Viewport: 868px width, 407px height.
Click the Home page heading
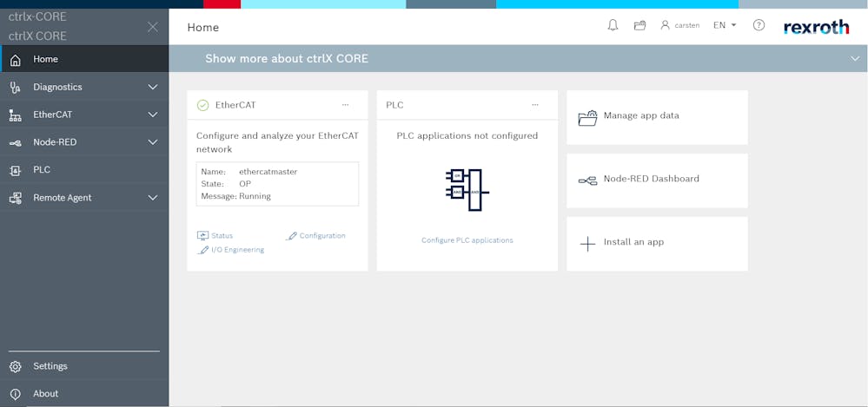(203, 27)
